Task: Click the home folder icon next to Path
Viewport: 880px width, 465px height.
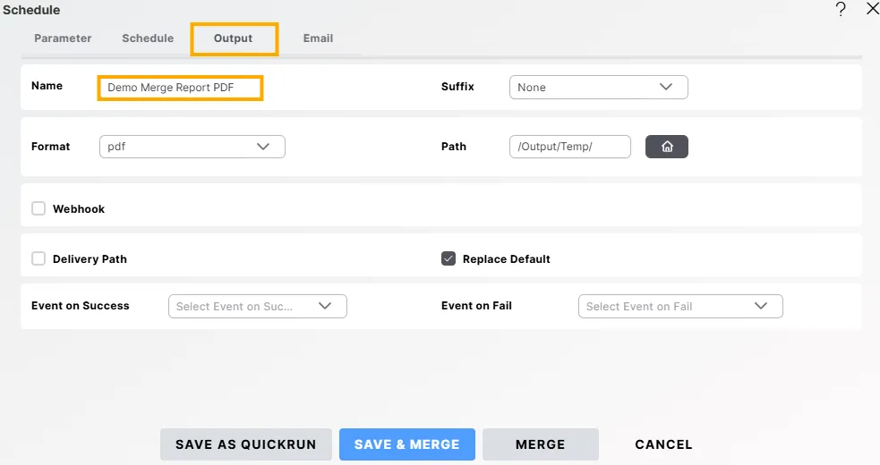Action: coord(666,147)
